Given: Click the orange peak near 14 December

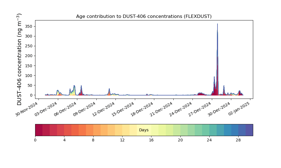Looking at the screenshot, I should click(x=109, y=92).
